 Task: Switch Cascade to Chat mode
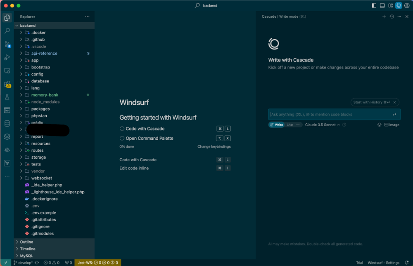290,125
